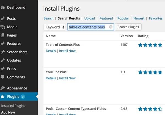Click version number 2.4.3
Image resolution: width=165 pixels, height=115 pixels.
124,109
